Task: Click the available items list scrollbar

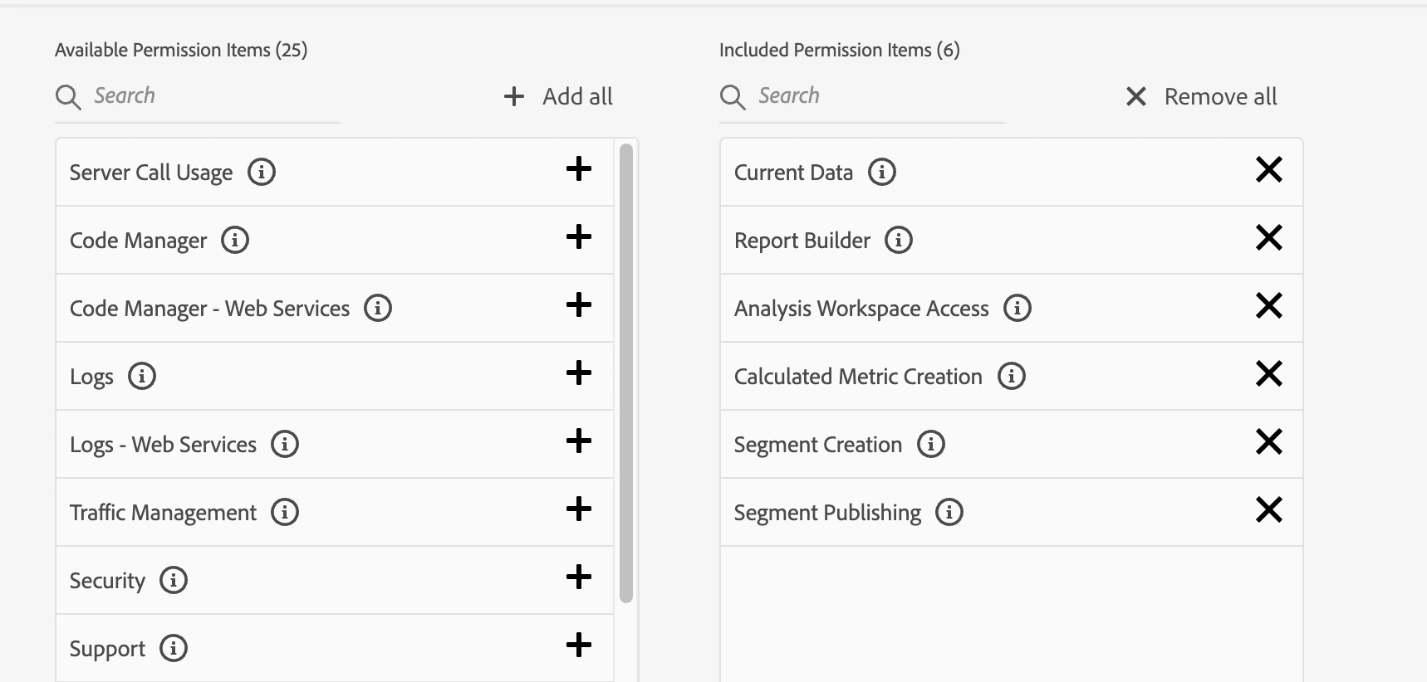Action: (x=626, y=373)
